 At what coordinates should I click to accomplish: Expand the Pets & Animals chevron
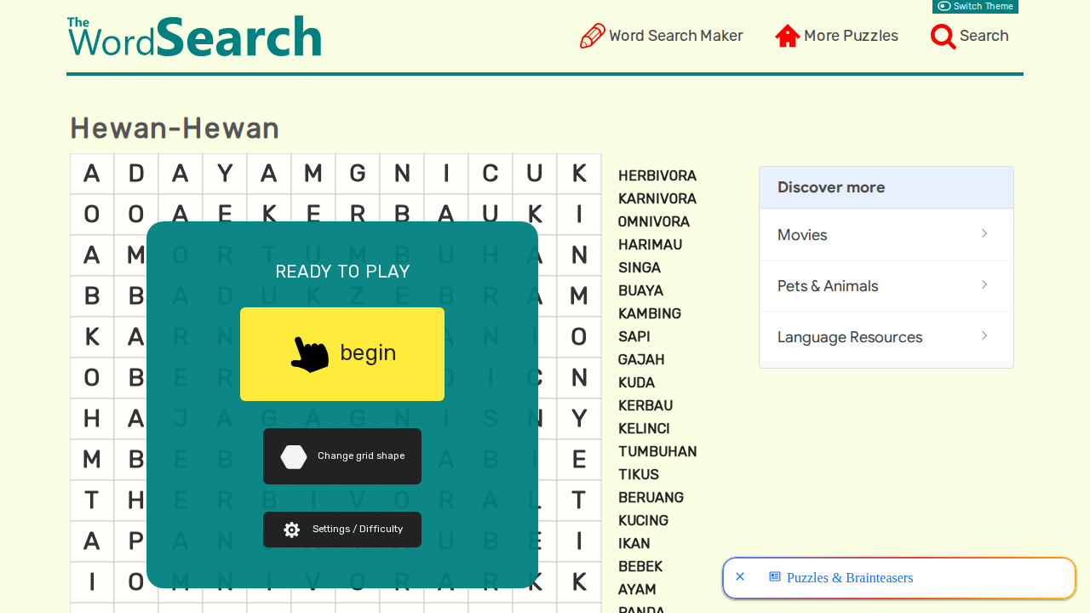pyautogui.click(x=984, y=285)
